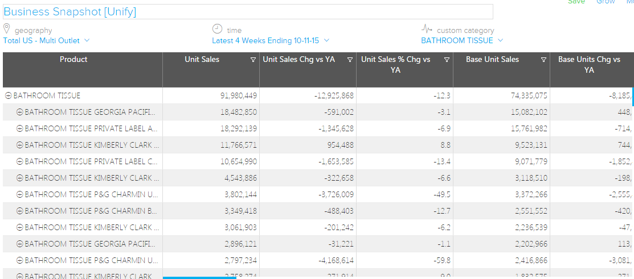
Task: Click the Unit Sales column filter icon
Action: point(253,60)
